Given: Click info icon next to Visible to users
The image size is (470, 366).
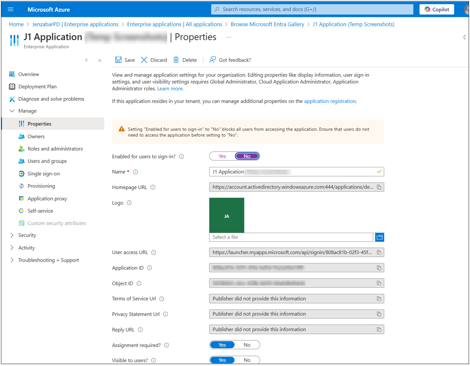Looking at the screenshot, I should click(154, 360).
